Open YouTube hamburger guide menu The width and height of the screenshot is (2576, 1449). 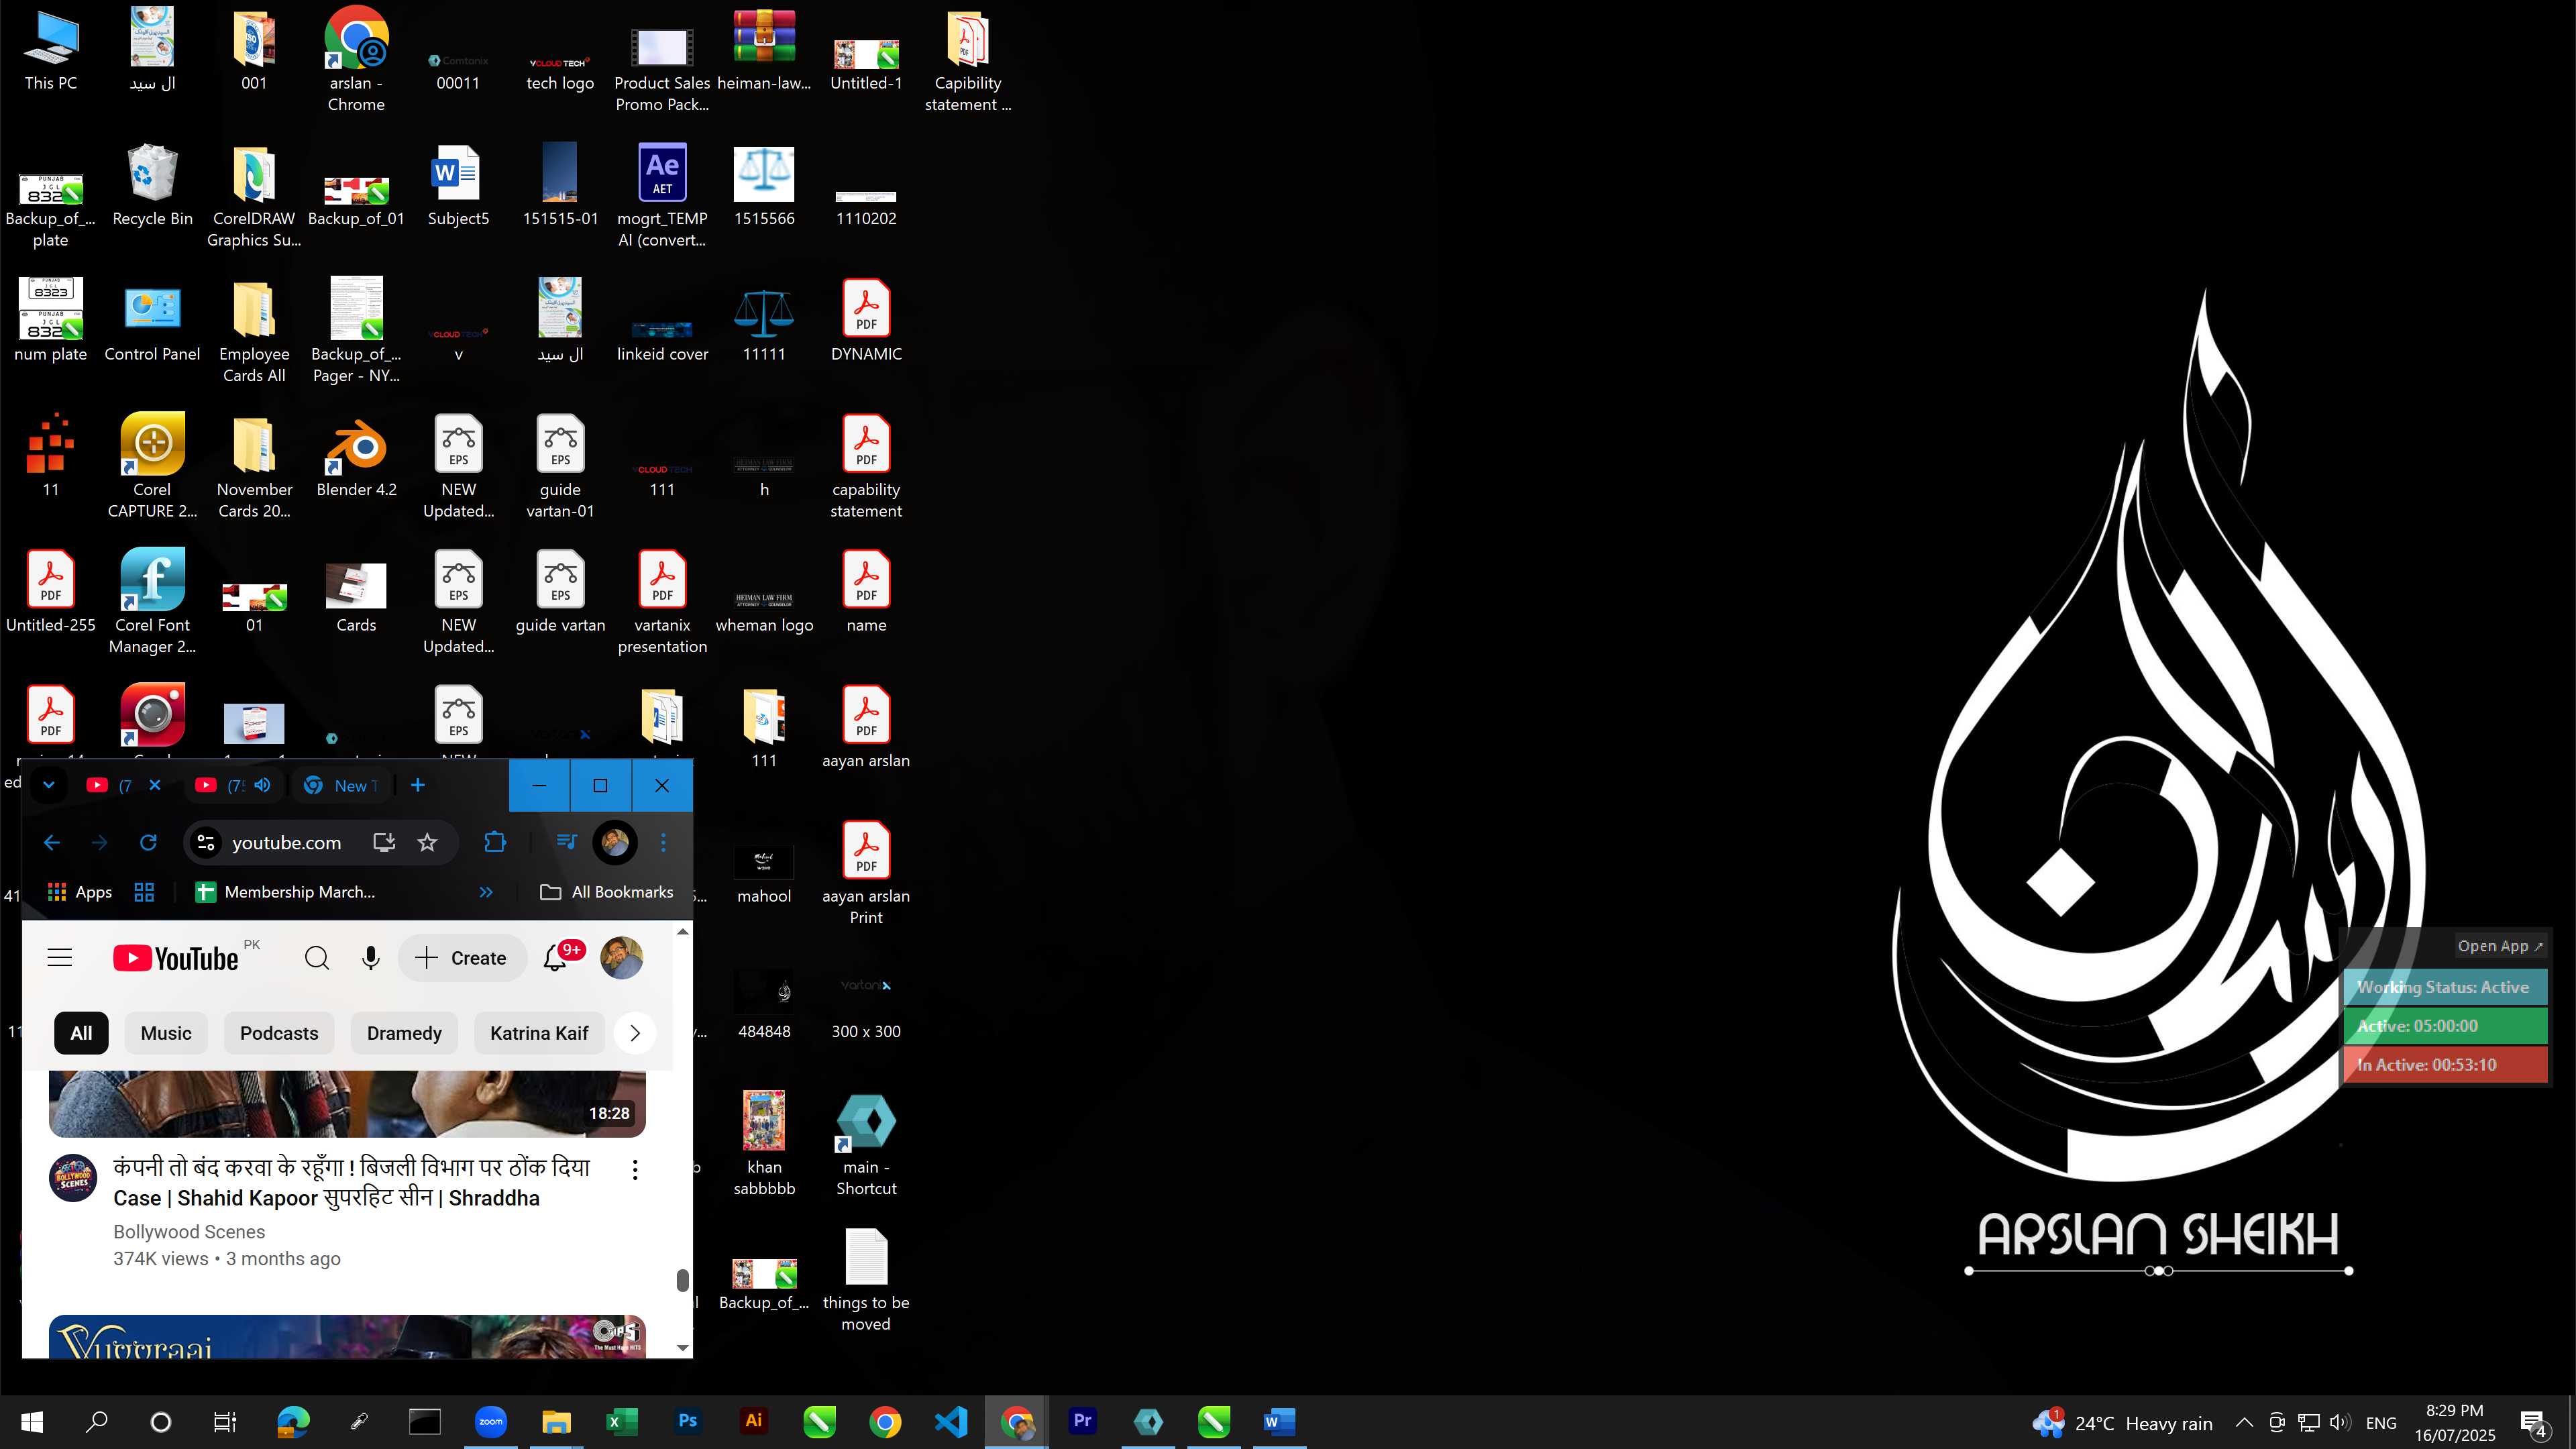coord(60,958)
